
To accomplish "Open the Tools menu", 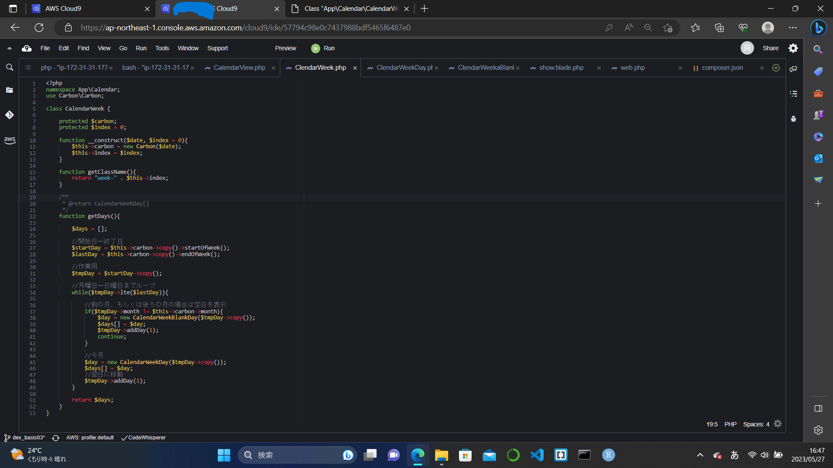I will click(x=162, y=48).
